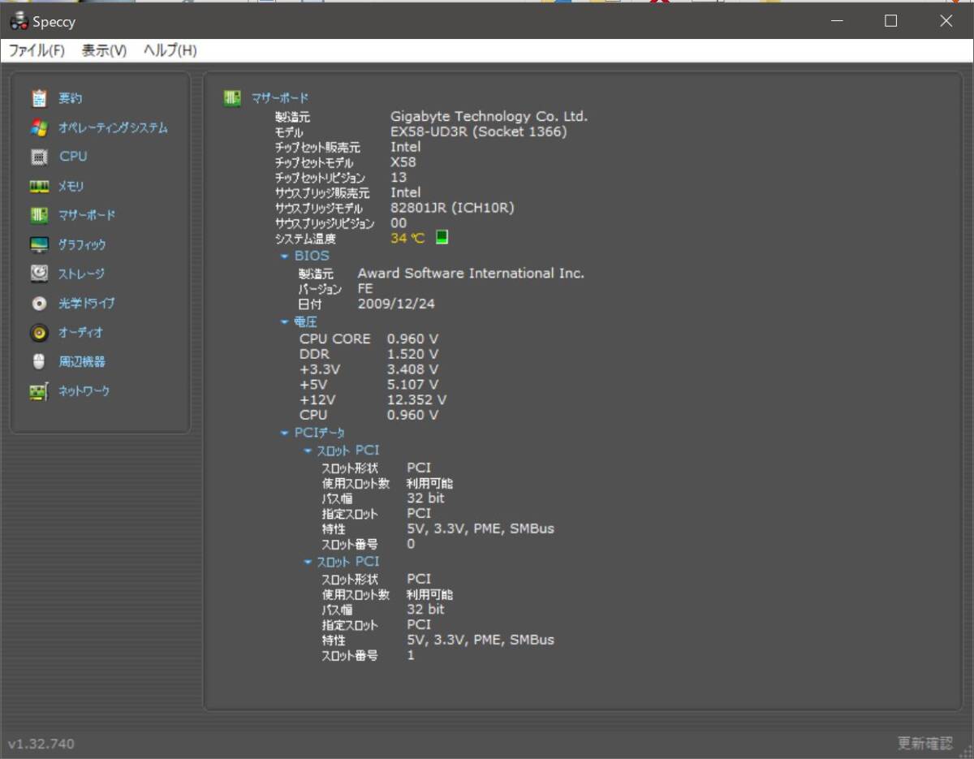Open the View (表示) menu
Screen dimensions: 974x759
104,50
